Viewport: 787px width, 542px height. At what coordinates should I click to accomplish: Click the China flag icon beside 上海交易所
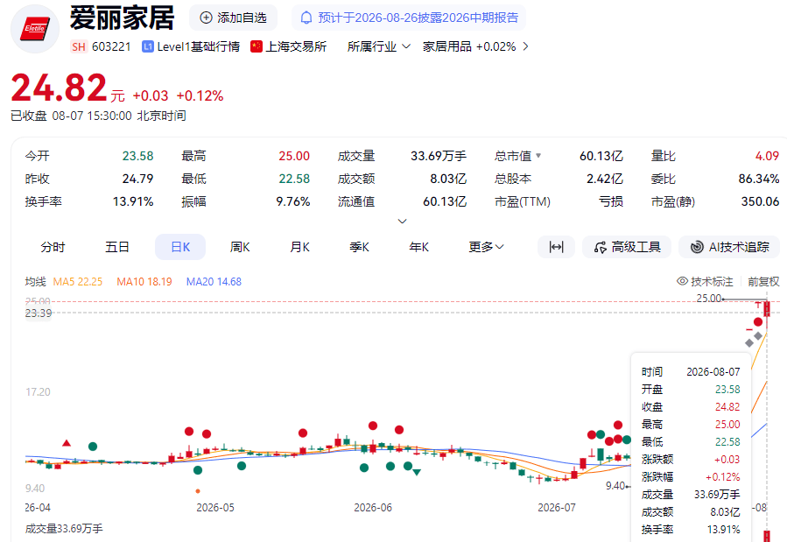pos(256,46)
